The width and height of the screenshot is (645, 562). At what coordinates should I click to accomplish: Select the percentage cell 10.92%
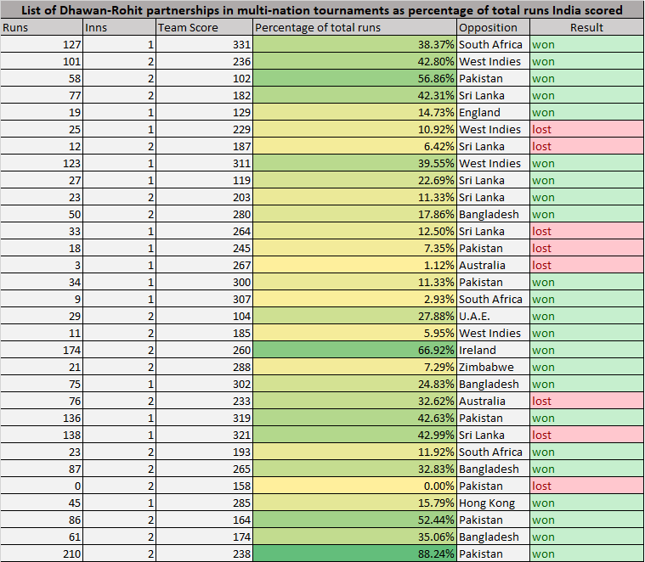click(x=354, y=129)
